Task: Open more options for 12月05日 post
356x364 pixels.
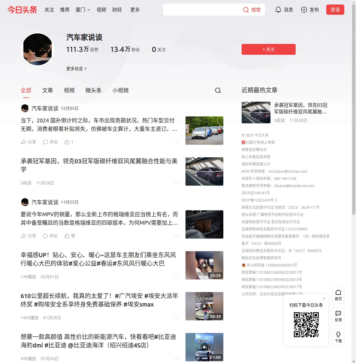Action: coord(176,142)
